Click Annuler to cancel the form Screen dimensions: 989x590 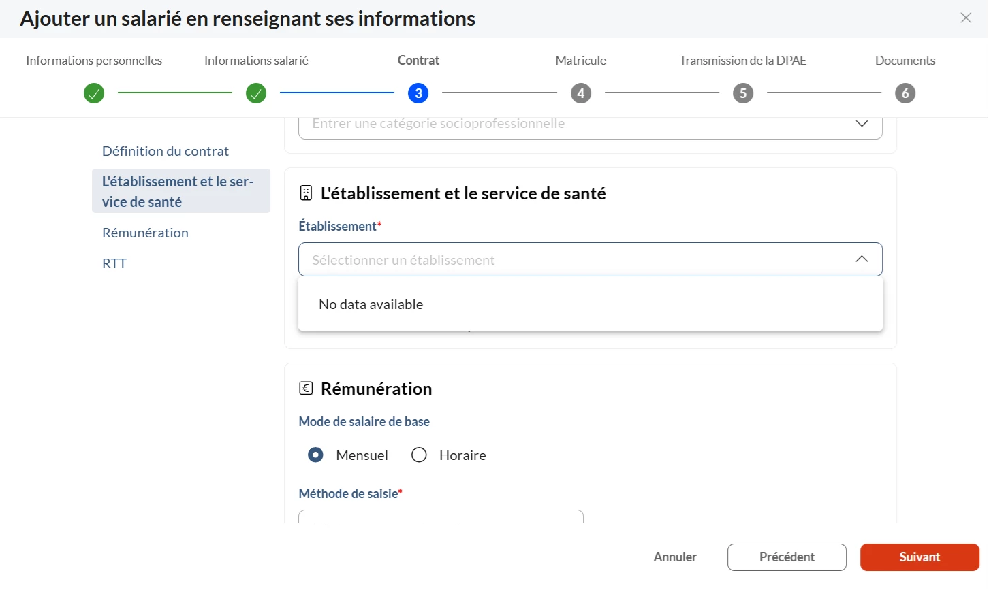coord(675,557)
